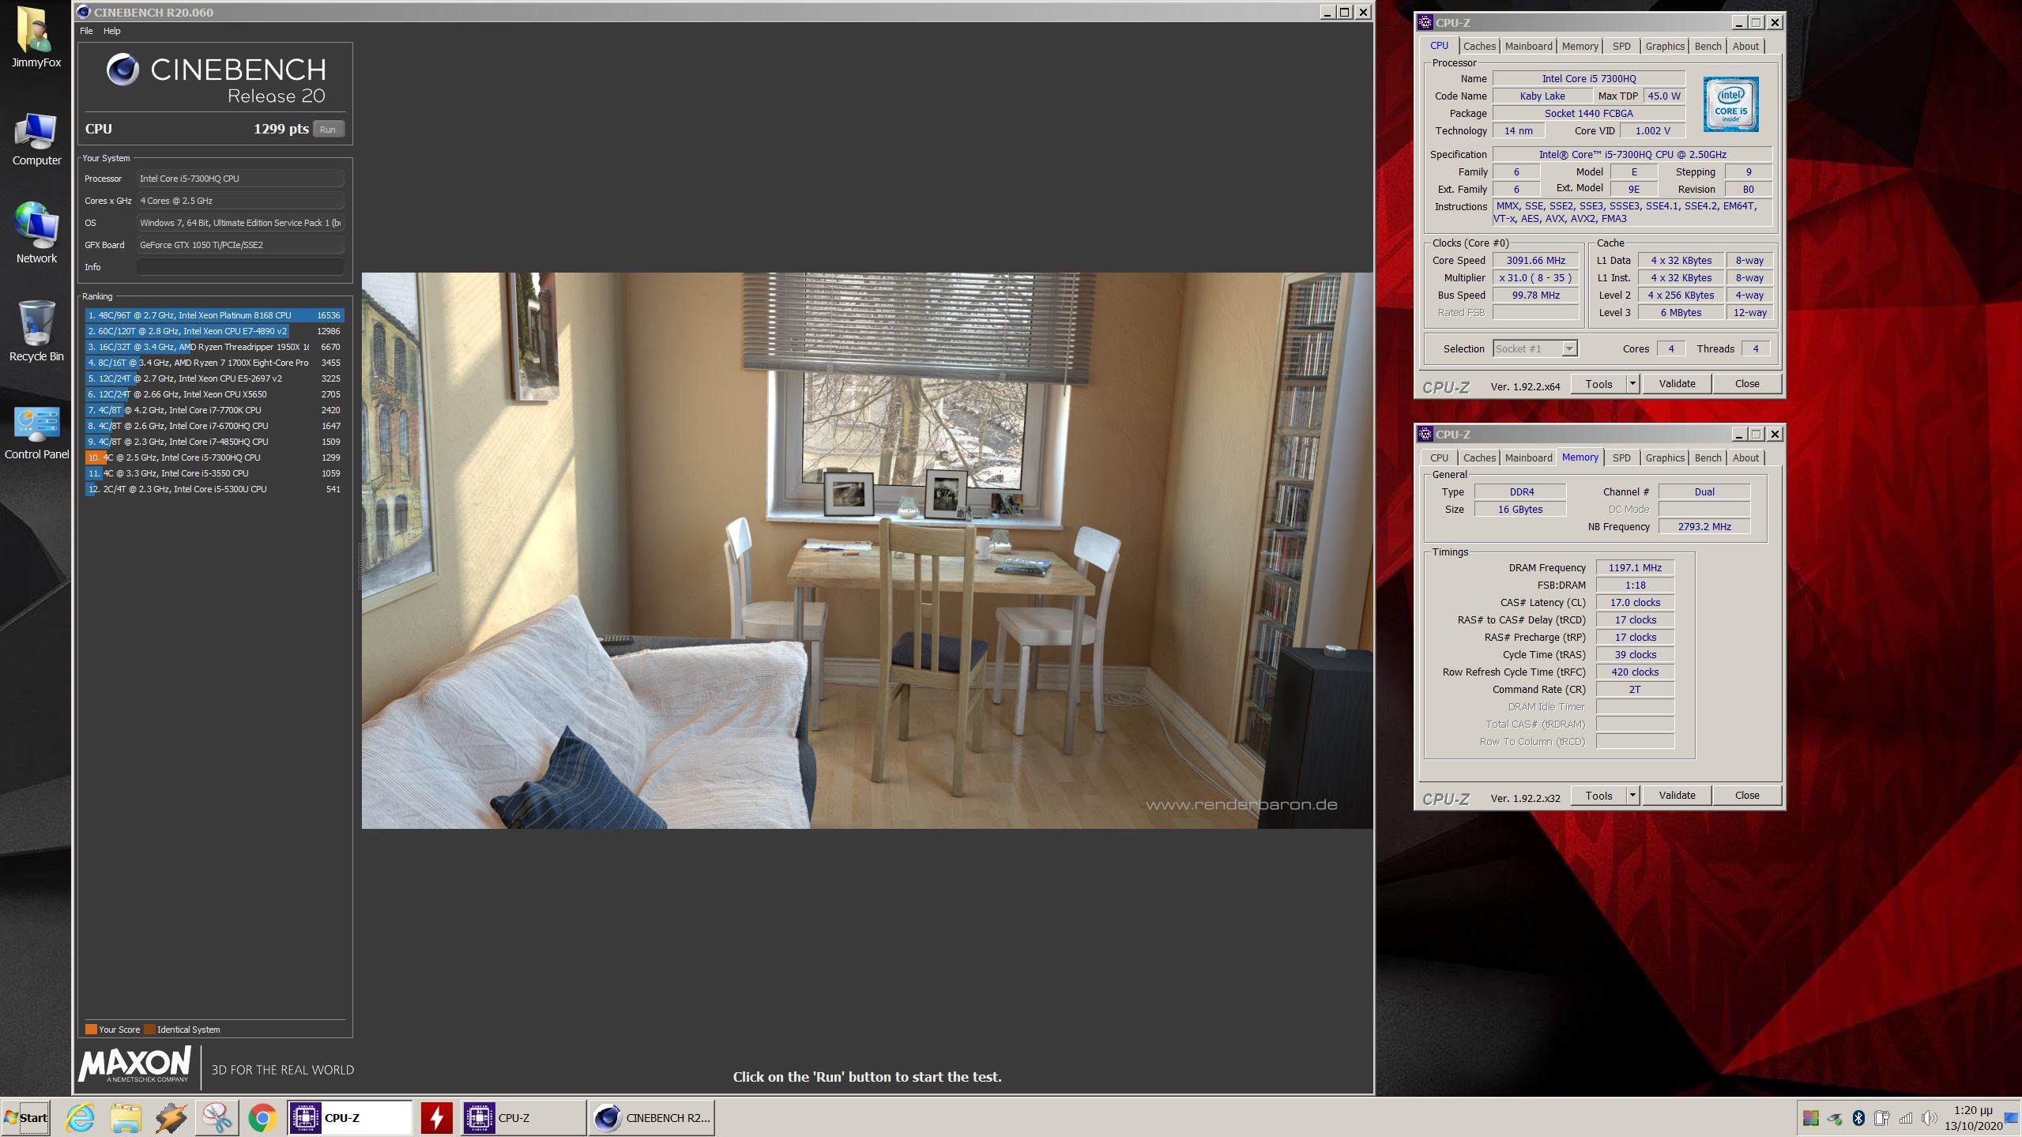The image size is (2022, 1137).
Task: Switch to CPU tab in bottom CPU-Z window
Action: click(1439, 457)
